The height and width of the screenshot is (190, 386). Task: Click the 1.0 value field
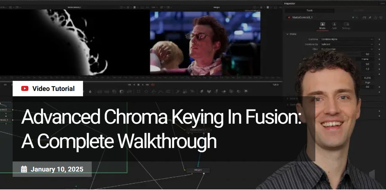[367, 69]
